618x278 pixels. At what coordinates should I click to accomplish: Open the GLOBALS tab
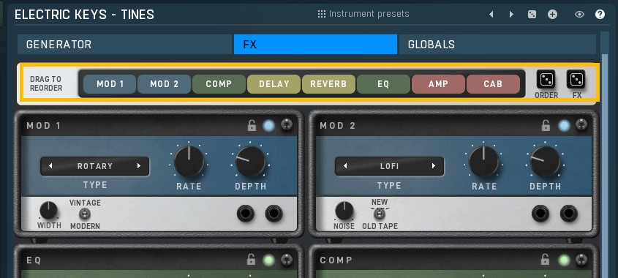click(x=497, y=44)
